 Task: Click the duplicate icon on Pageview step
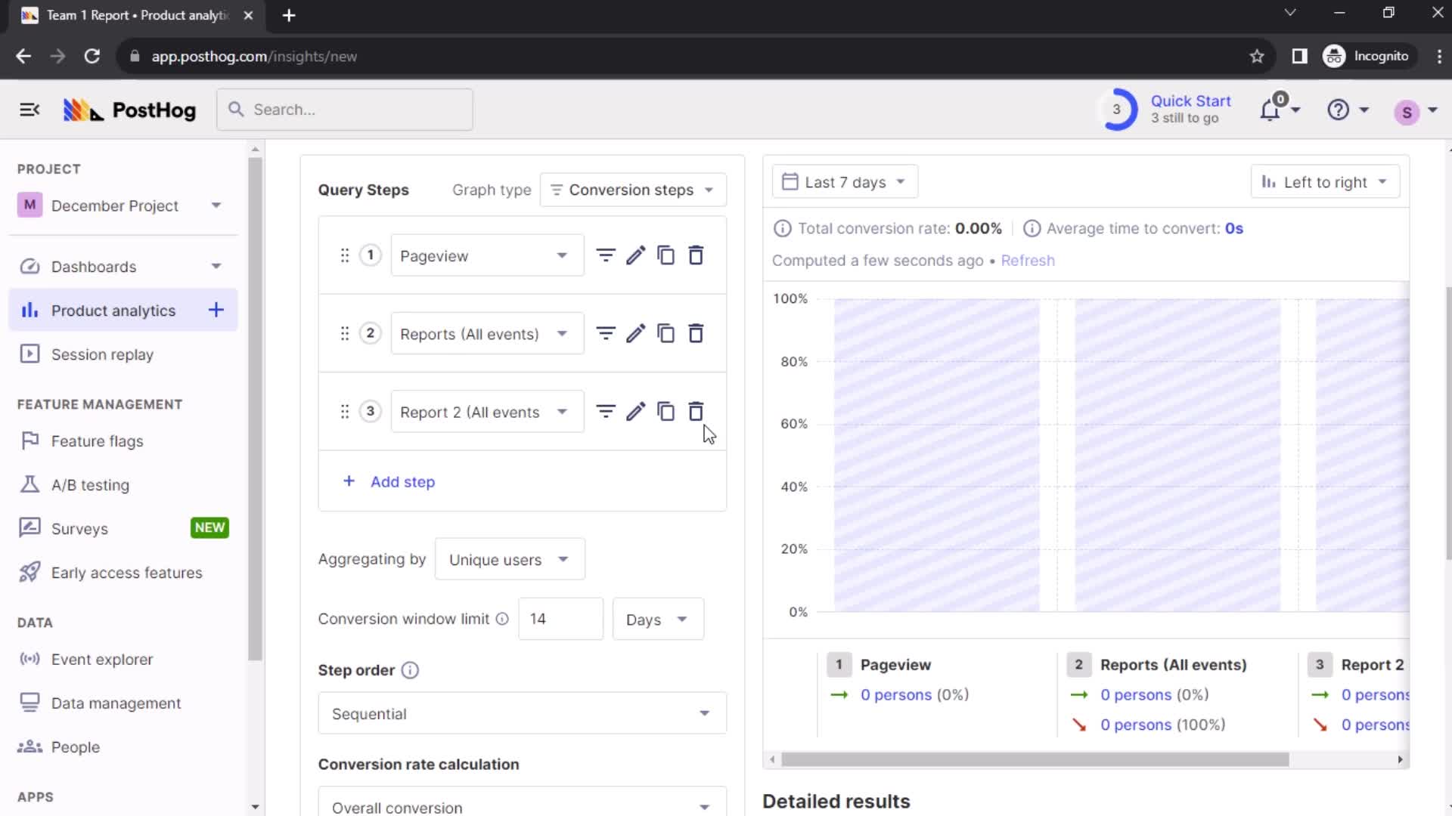point(666,256)
